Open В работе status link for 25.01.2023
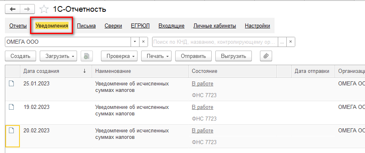 202,84
